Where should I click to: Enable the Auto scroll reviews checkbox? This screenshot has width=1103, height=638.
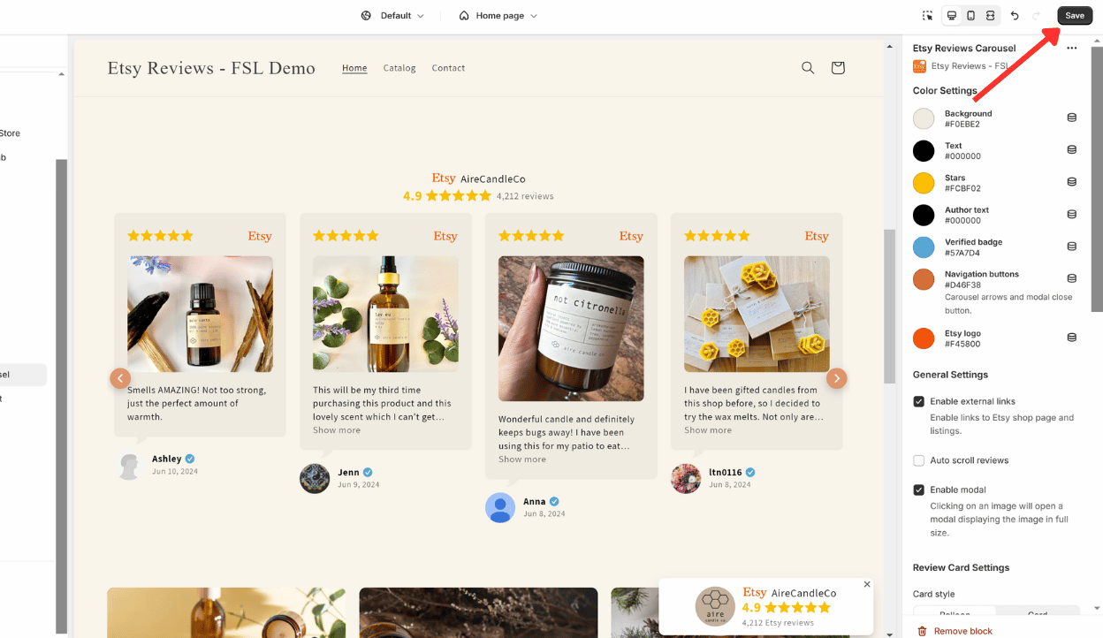[919, 460]
